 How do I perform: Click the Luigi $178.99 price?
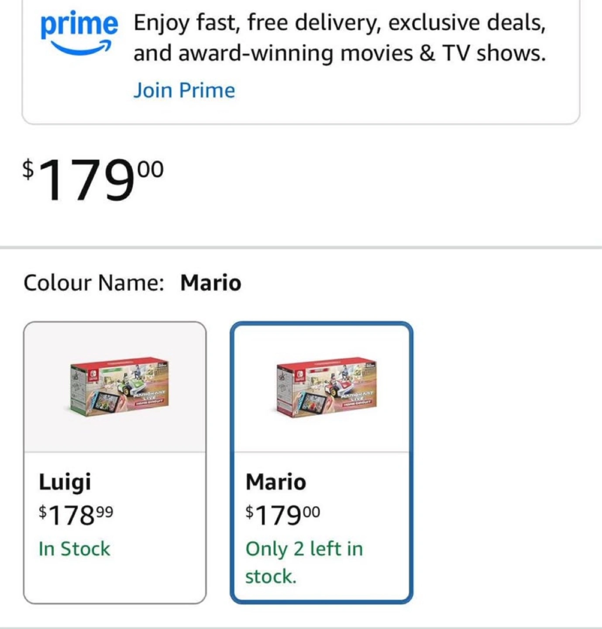tap(76, 514)
